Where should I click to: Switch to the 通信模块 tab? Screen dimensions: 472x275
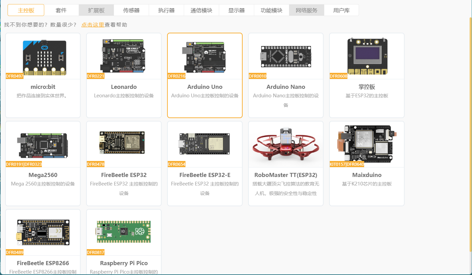201,11
